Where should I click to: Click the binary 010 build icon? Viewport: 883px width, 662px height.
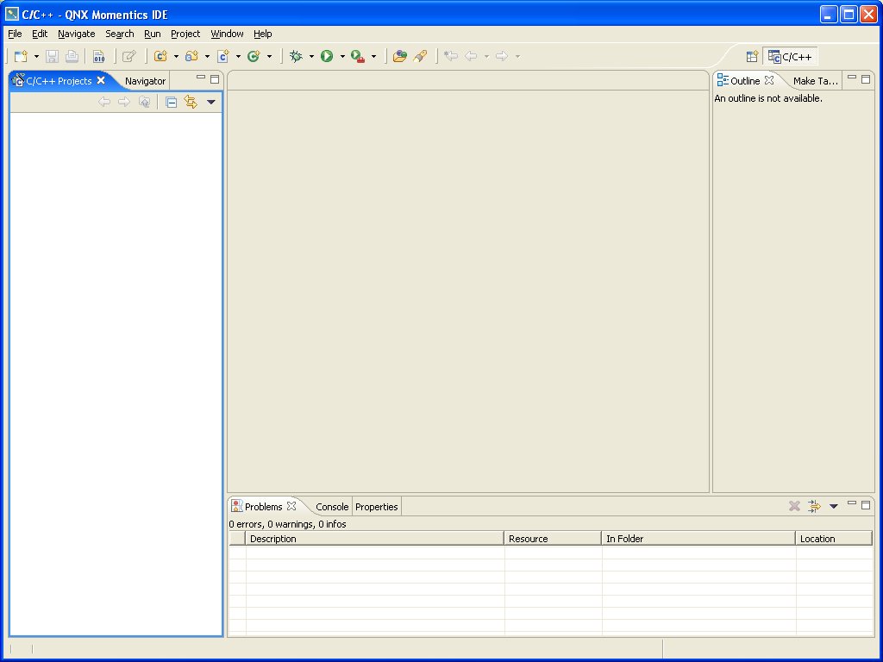[x=99, y=57]
